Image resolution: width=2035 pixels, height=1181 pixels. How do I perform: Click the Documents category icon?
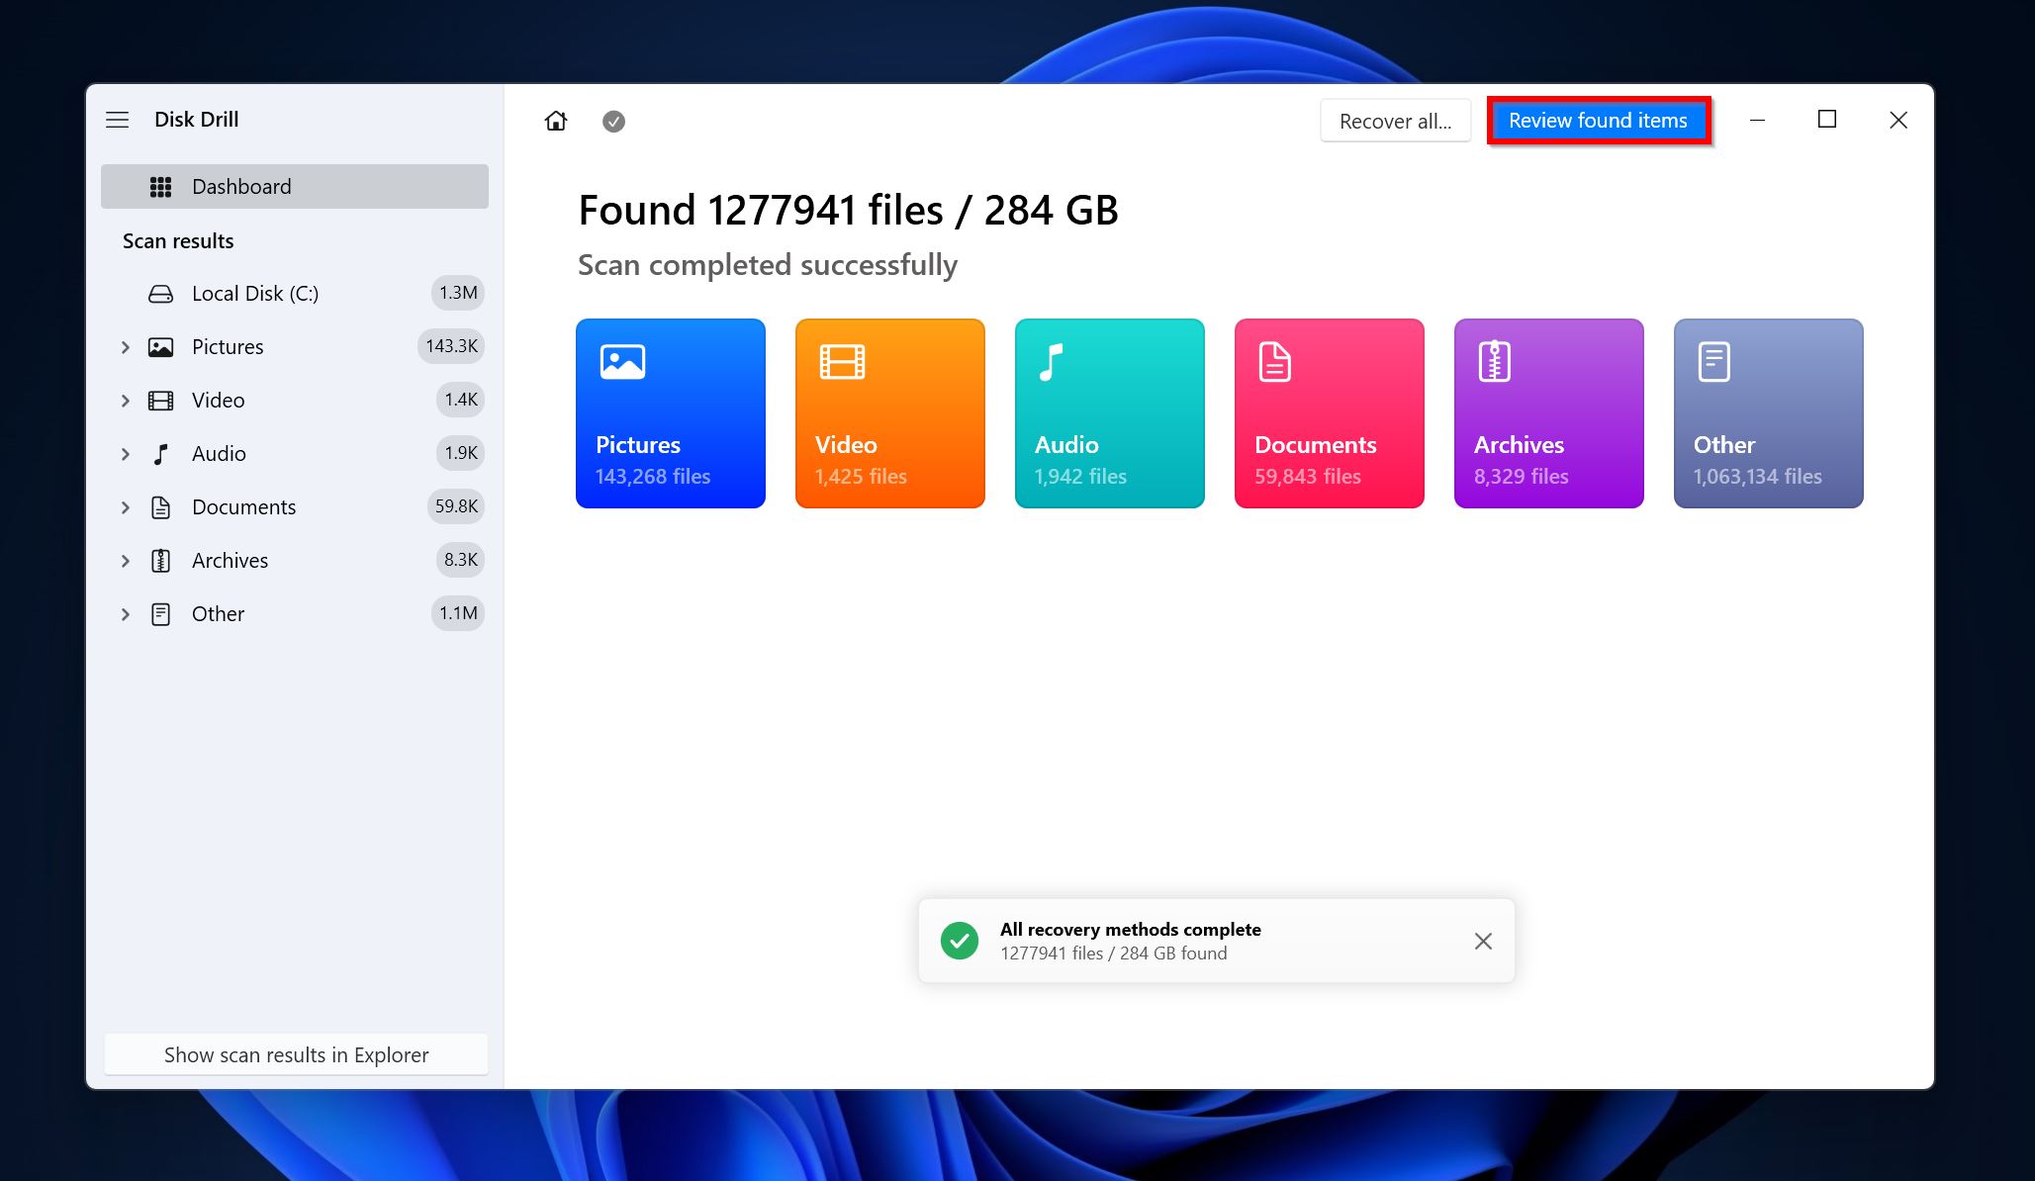coord(1329,413)
